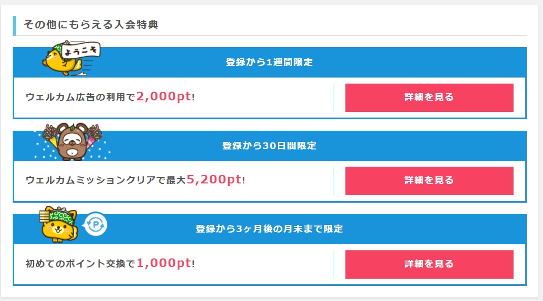Click the その他にもらえる入会特典 section heading
This screenshot has height=301, width=543.
91,25
